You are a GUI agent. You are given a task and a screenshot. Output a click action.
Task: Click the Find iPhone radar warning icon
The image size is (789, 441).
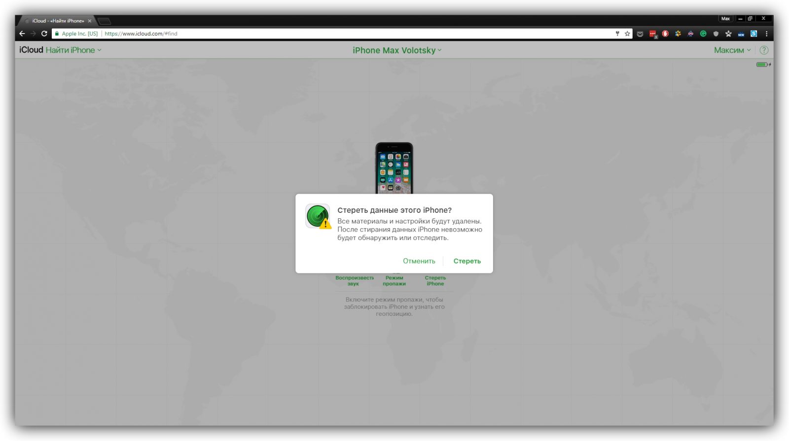click(318, 216)
